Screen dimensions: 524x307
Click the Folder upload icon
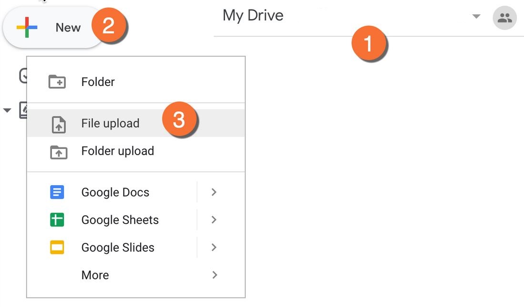pyautogui.click(x=58, y=152)
